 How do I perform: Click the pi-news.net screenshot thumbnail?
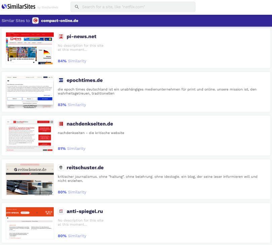point(30,48)
